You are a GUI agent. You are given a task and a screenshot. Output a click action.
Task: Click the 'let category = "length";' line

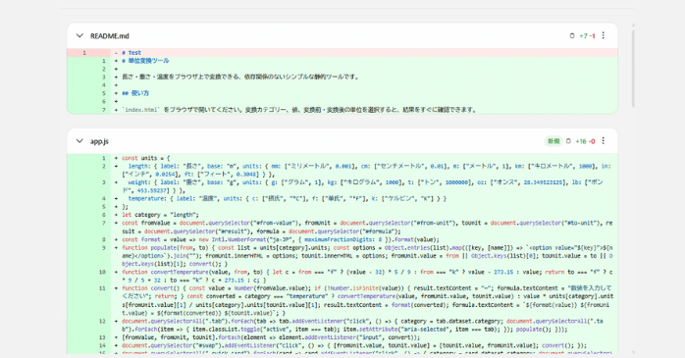342,215
